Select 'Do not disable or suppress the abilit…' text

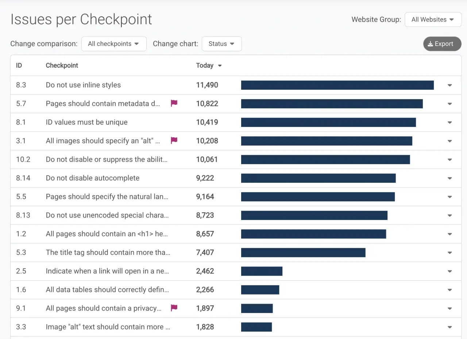point(107,159)
